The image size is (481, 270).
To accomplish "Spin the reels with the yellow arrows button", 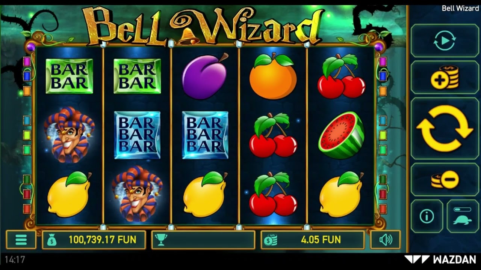I will click(x=445, y=128).
